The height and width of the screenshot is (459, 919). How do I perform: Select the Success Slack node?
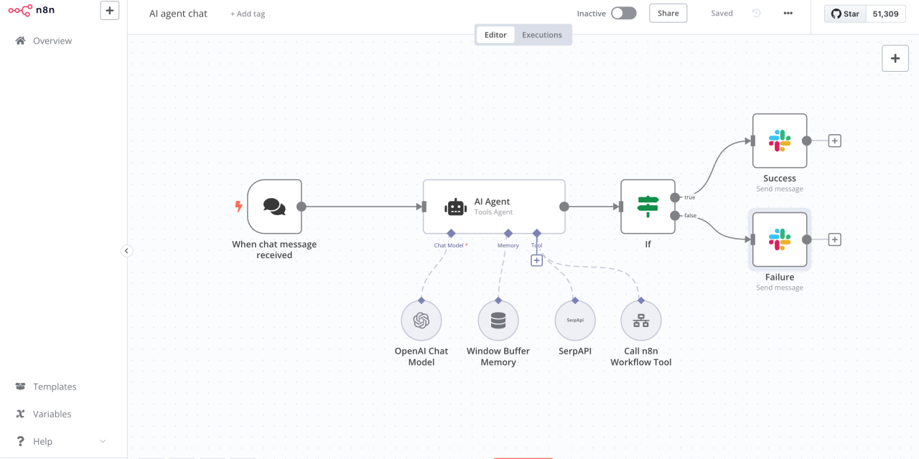pos(779,141)
